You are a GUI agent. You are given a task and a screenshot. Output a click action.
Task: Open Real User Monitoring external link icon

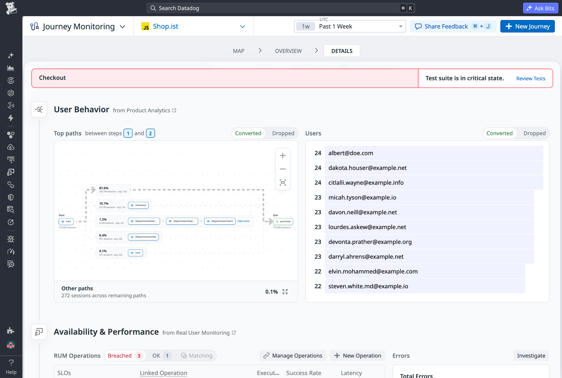(x=234, y=332)
